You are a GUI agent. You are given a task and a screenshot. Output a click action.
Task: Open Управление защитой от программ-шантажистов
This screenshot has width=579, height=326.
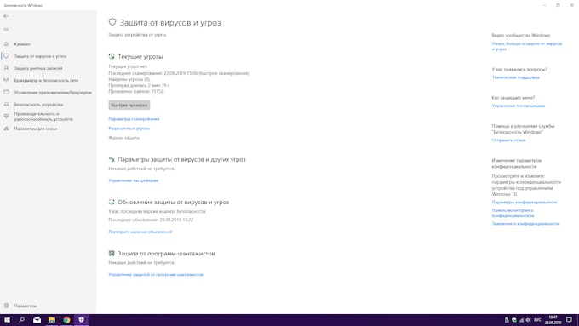(156, 274)
